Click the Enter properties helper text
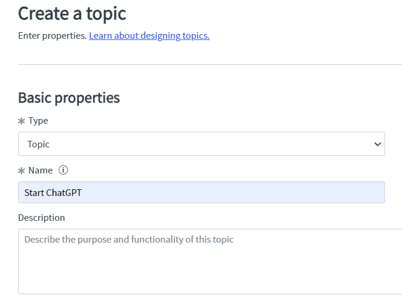Screen dimensions: 402x307 (53, 36)
